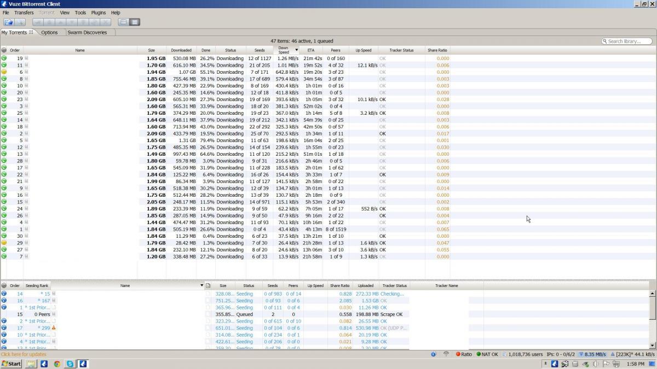Screen dimensions: 657x369
Task: Sort downloads by Size column header
Action: (x=152, y=50)
